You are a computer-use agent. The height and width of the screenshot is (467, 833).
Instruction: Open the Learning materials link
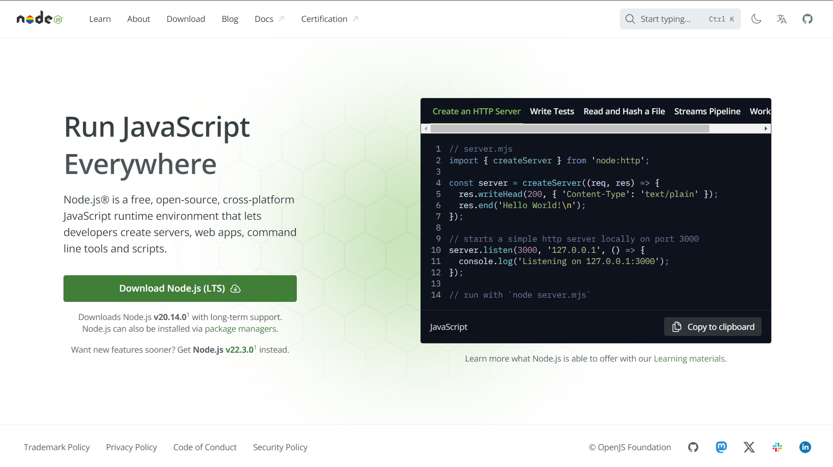click(x=689, y=358)
